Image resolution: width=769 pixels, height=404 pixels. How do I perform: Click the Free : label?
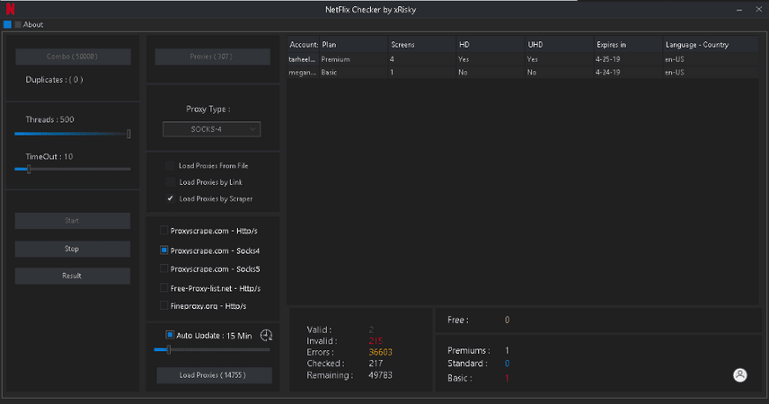click(457, 320)
